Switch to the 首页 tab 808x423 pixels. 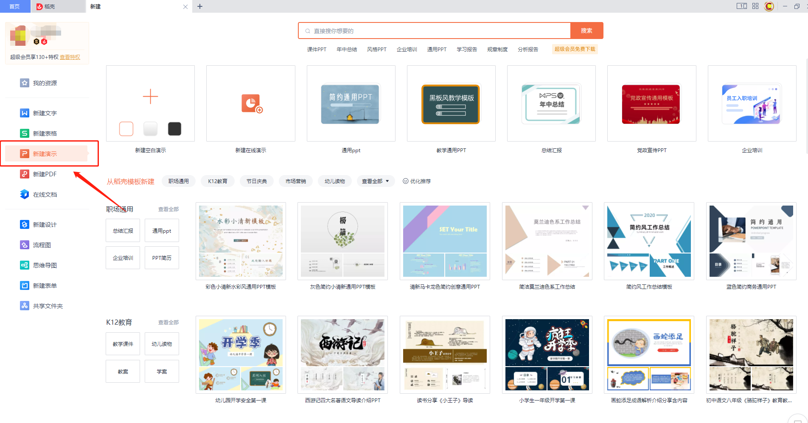(15, 6)
